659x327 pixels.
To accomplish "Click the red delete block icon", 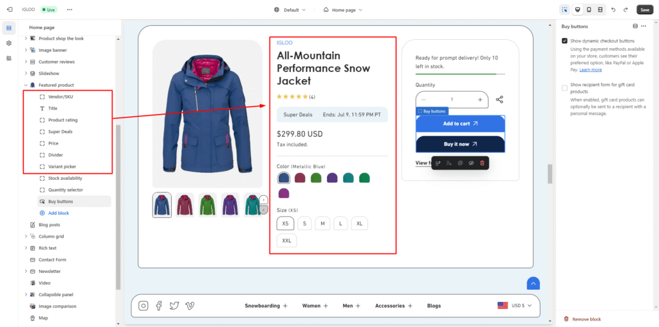I will pos(482,163).
